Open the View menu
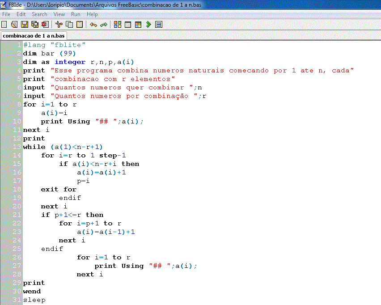Image resolution: width=381 pixels, height=305 pixels. (59, 14)
